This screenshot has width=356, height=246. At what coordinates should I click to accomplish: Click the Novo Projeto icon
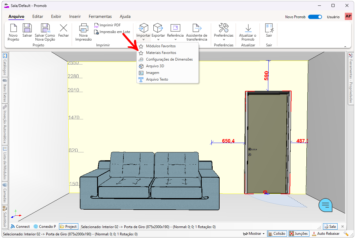point(13,28)
